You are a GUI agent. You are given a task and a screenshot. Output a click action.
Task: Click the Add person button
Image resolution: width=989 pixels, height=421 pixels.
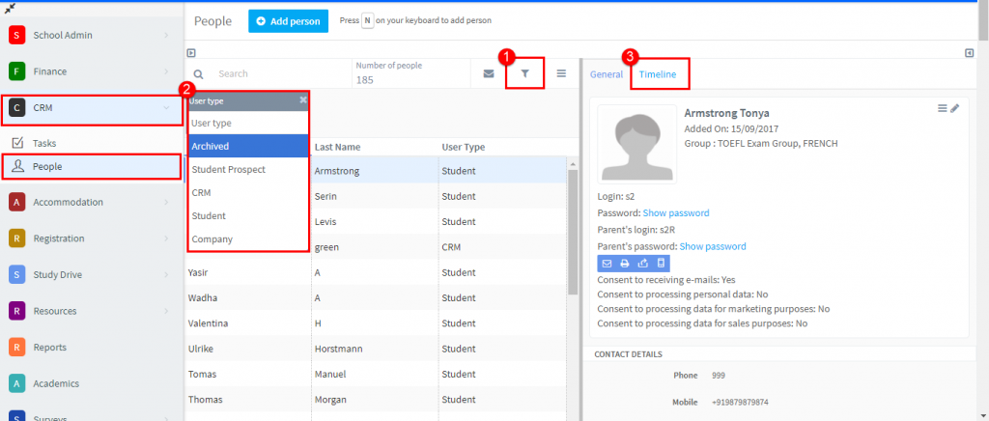289,20
